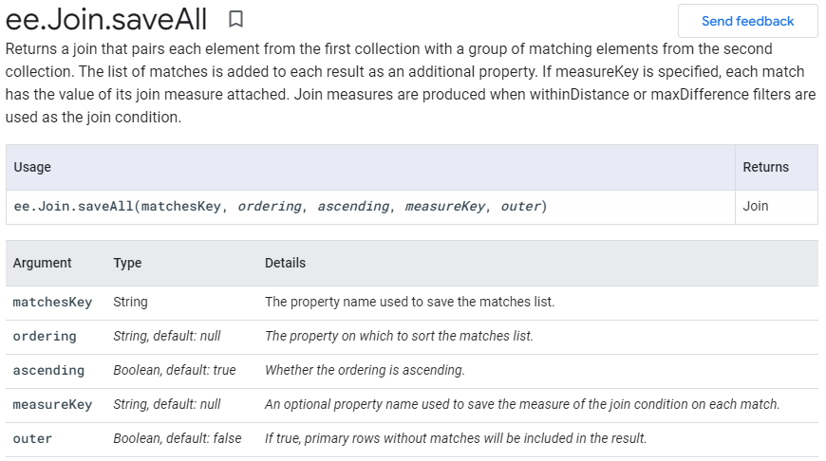826x461 pixels.
Task: Click the ascending argument name
Action: click(48, 370)
